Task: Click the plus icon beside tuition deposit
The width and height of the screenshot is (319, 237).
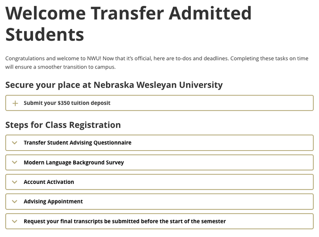Action: (x=15, y=103)
